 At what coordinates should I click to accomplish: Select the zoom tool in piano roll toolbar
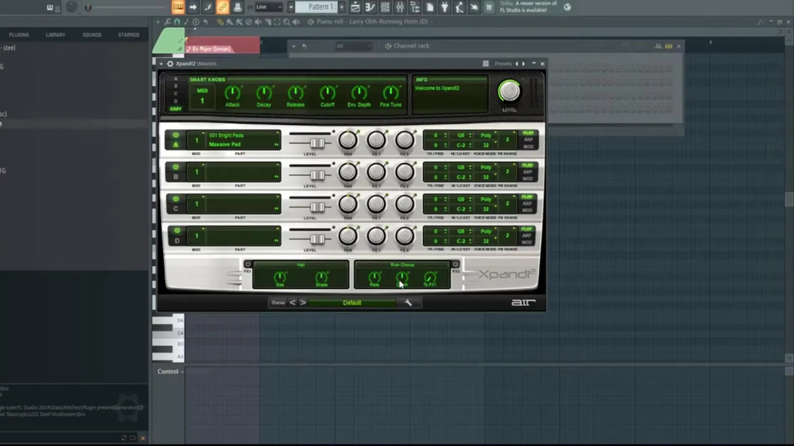coord(287,22)
